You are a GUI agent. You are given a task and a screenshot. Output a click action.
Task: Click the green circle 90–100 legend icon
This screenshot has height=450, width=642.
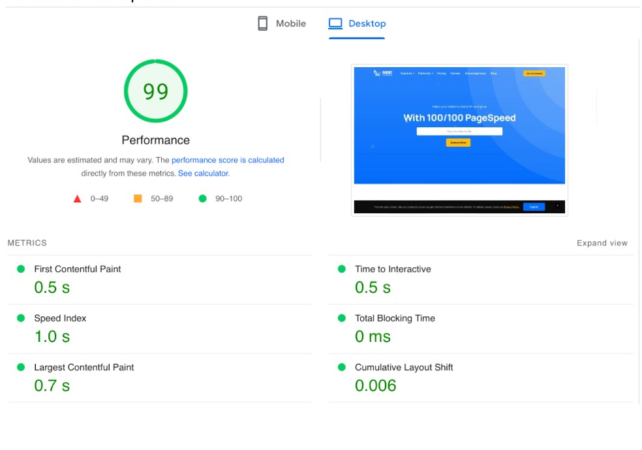[201, 198]
